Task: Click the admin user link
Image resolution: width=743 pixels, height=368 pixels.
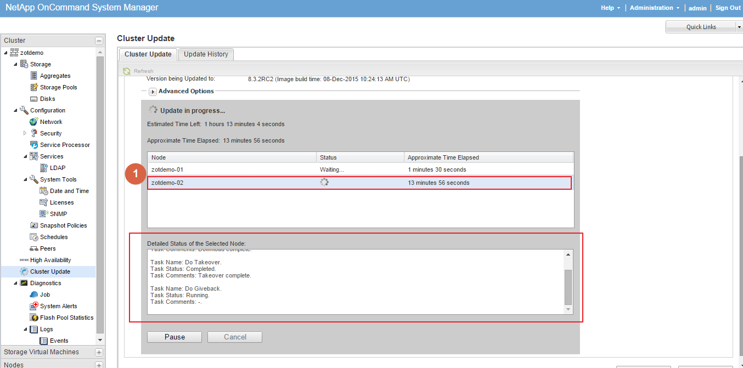Action: (697, 8)
